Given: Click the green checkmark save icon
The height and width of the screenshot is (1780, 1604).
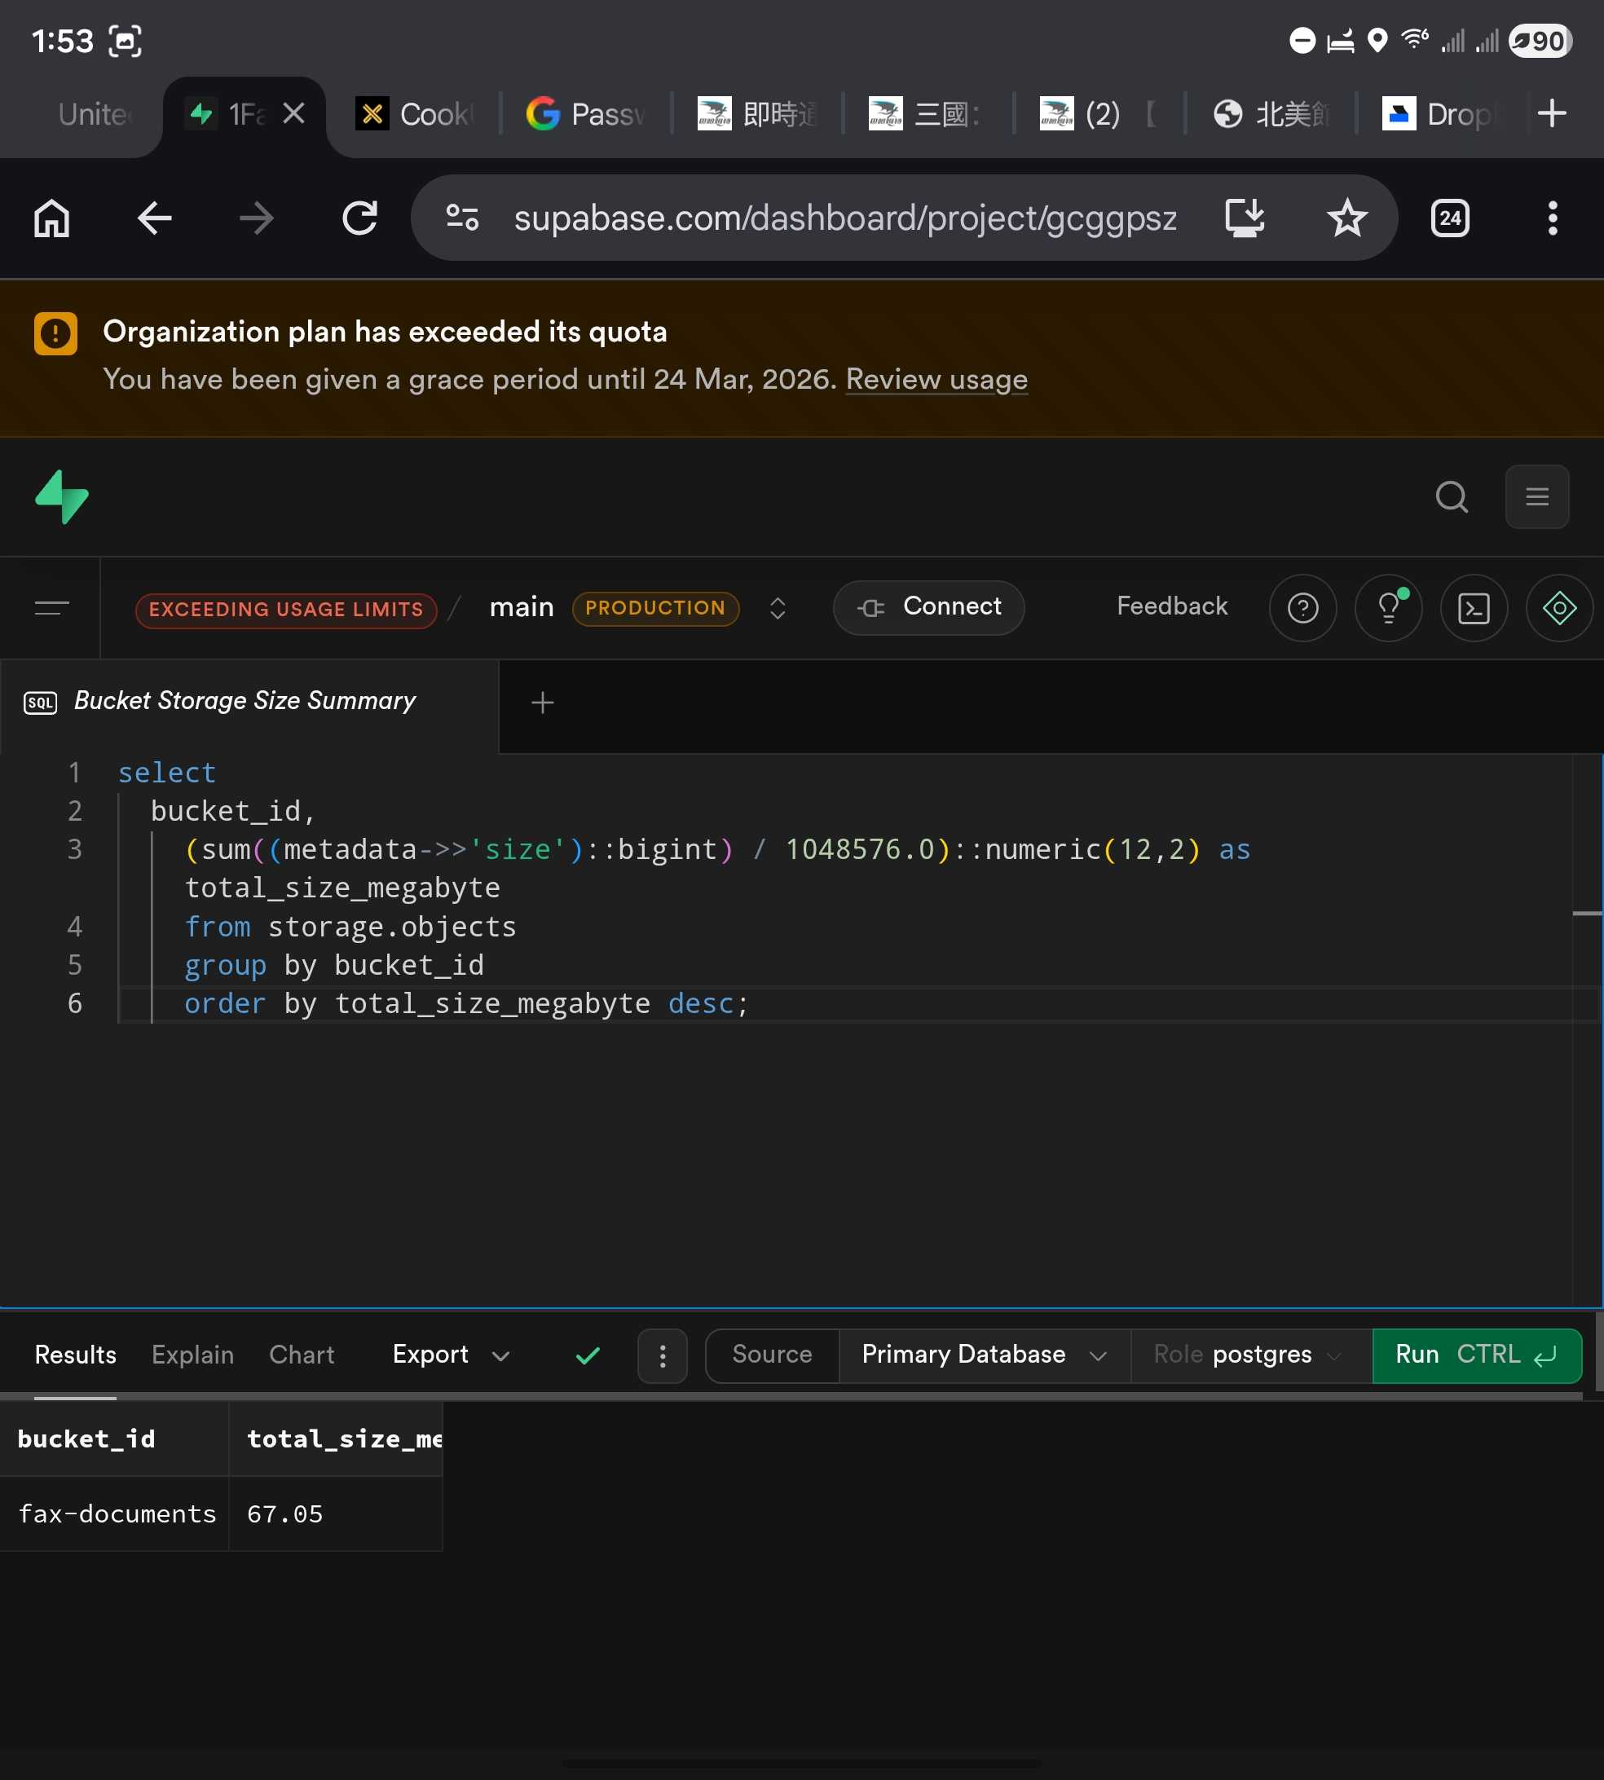Looking at the screenshot, I should [x=587, y=1355].
